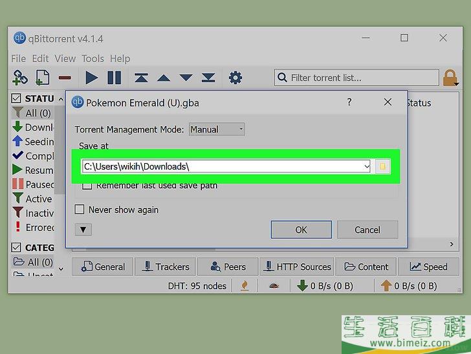Click the Filter torrent list search field
The width and height of the screenshot is (471, 354).
coord(362,78)
